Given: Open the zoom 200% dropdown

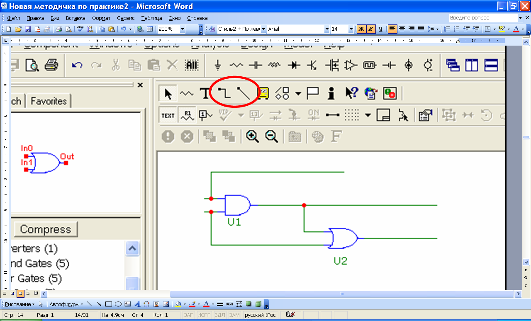Looking at the screenshot, I should pos(183,29).
